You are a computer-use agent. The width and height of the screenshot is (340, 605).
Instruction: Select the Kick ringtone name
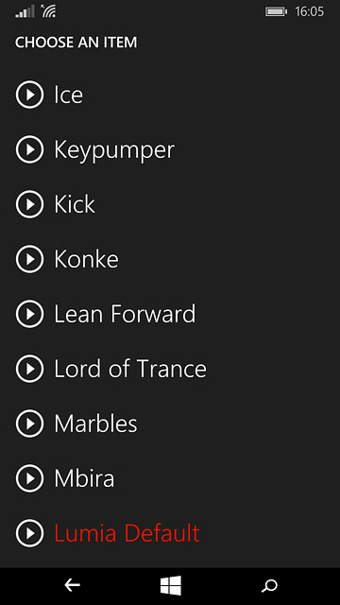click(75, 204)
